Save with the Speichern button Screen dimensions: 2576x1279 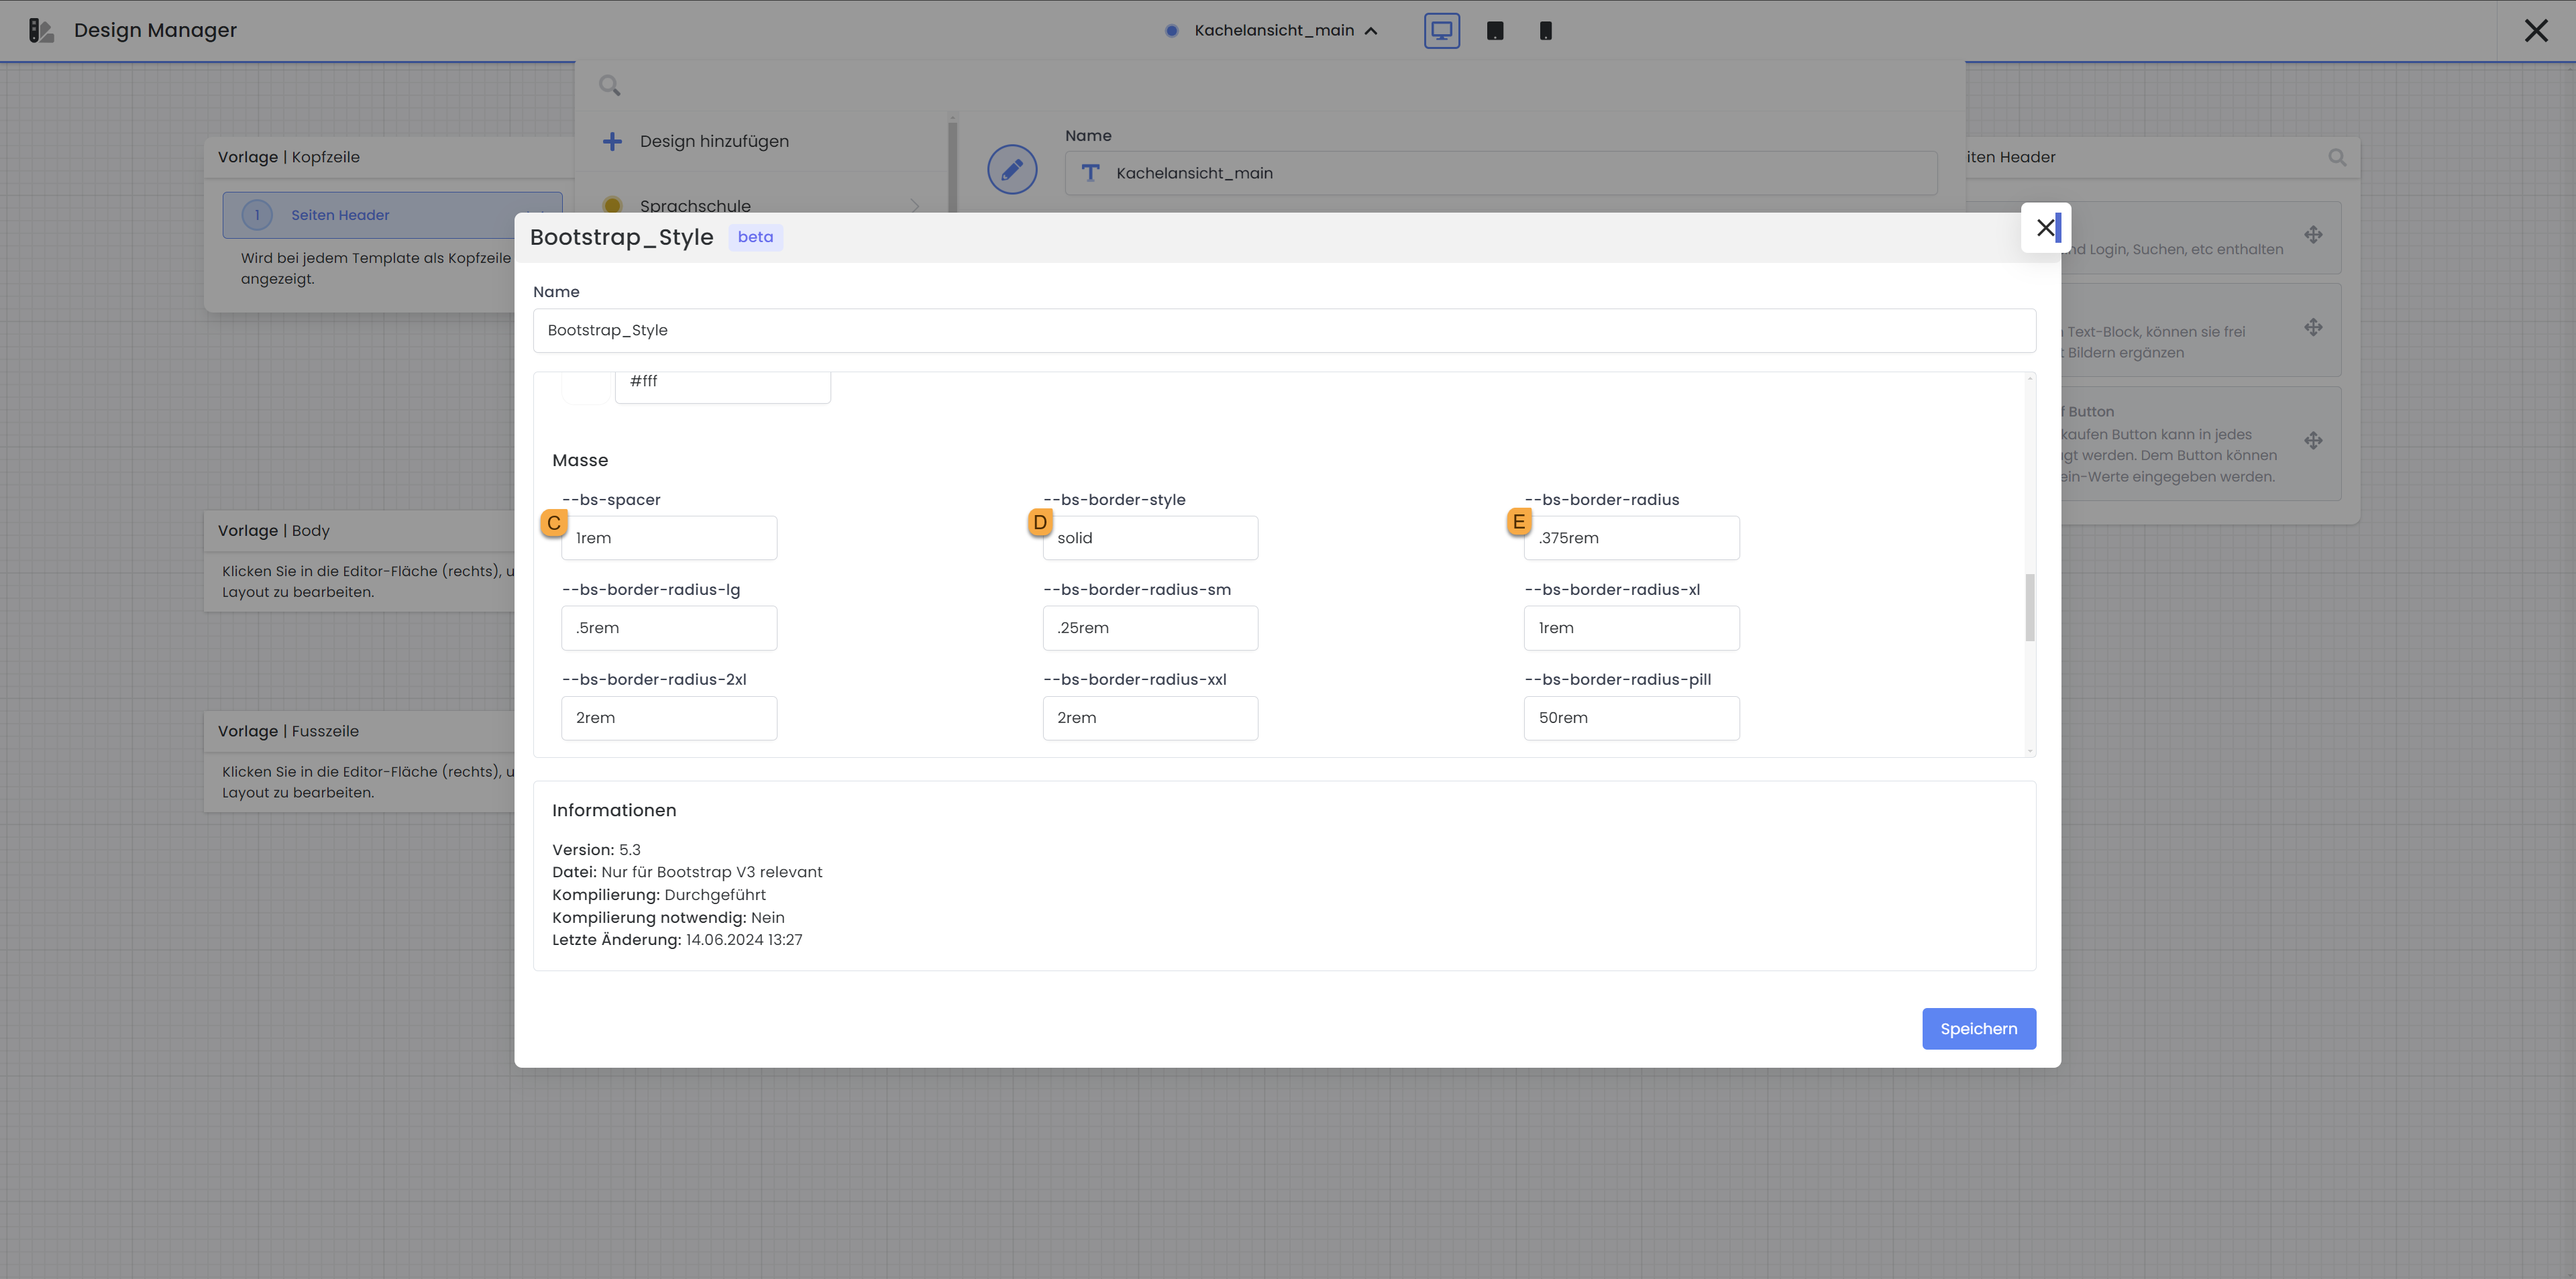(x=1978, y=1028)
